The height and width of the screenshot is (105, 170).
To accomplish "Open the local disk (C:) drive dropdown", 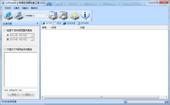I will pyautogui.click(x=46, y=16).
